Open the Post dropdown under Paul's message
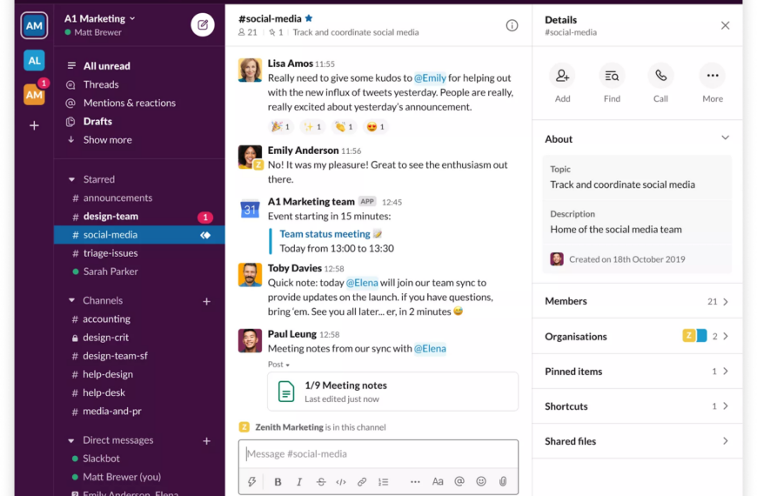The height and width of the screenshot is (496, 757). tap(278, 365)
